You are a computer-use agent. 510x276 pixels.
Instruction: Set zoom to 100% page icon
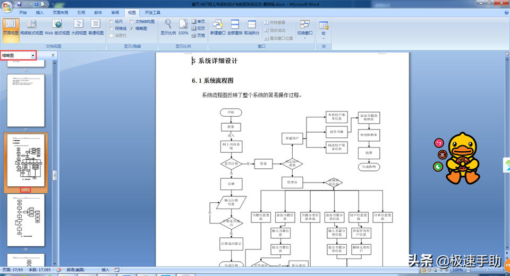pos(183,27)
